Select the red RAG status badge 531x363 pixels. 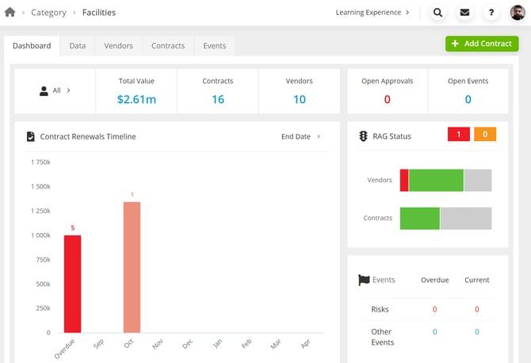point(459,134)
